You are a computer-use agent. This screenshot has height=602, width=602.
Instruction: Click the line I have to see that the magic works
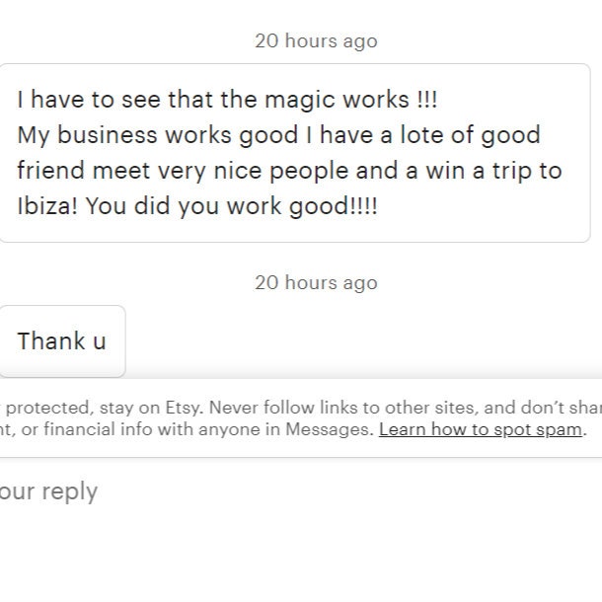click(227, 100)
